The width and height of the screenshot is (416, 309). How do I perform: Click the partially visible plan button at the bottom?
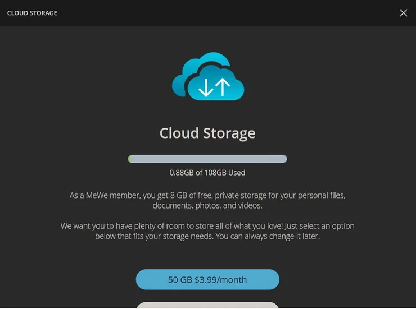click(x=207, y=305)
